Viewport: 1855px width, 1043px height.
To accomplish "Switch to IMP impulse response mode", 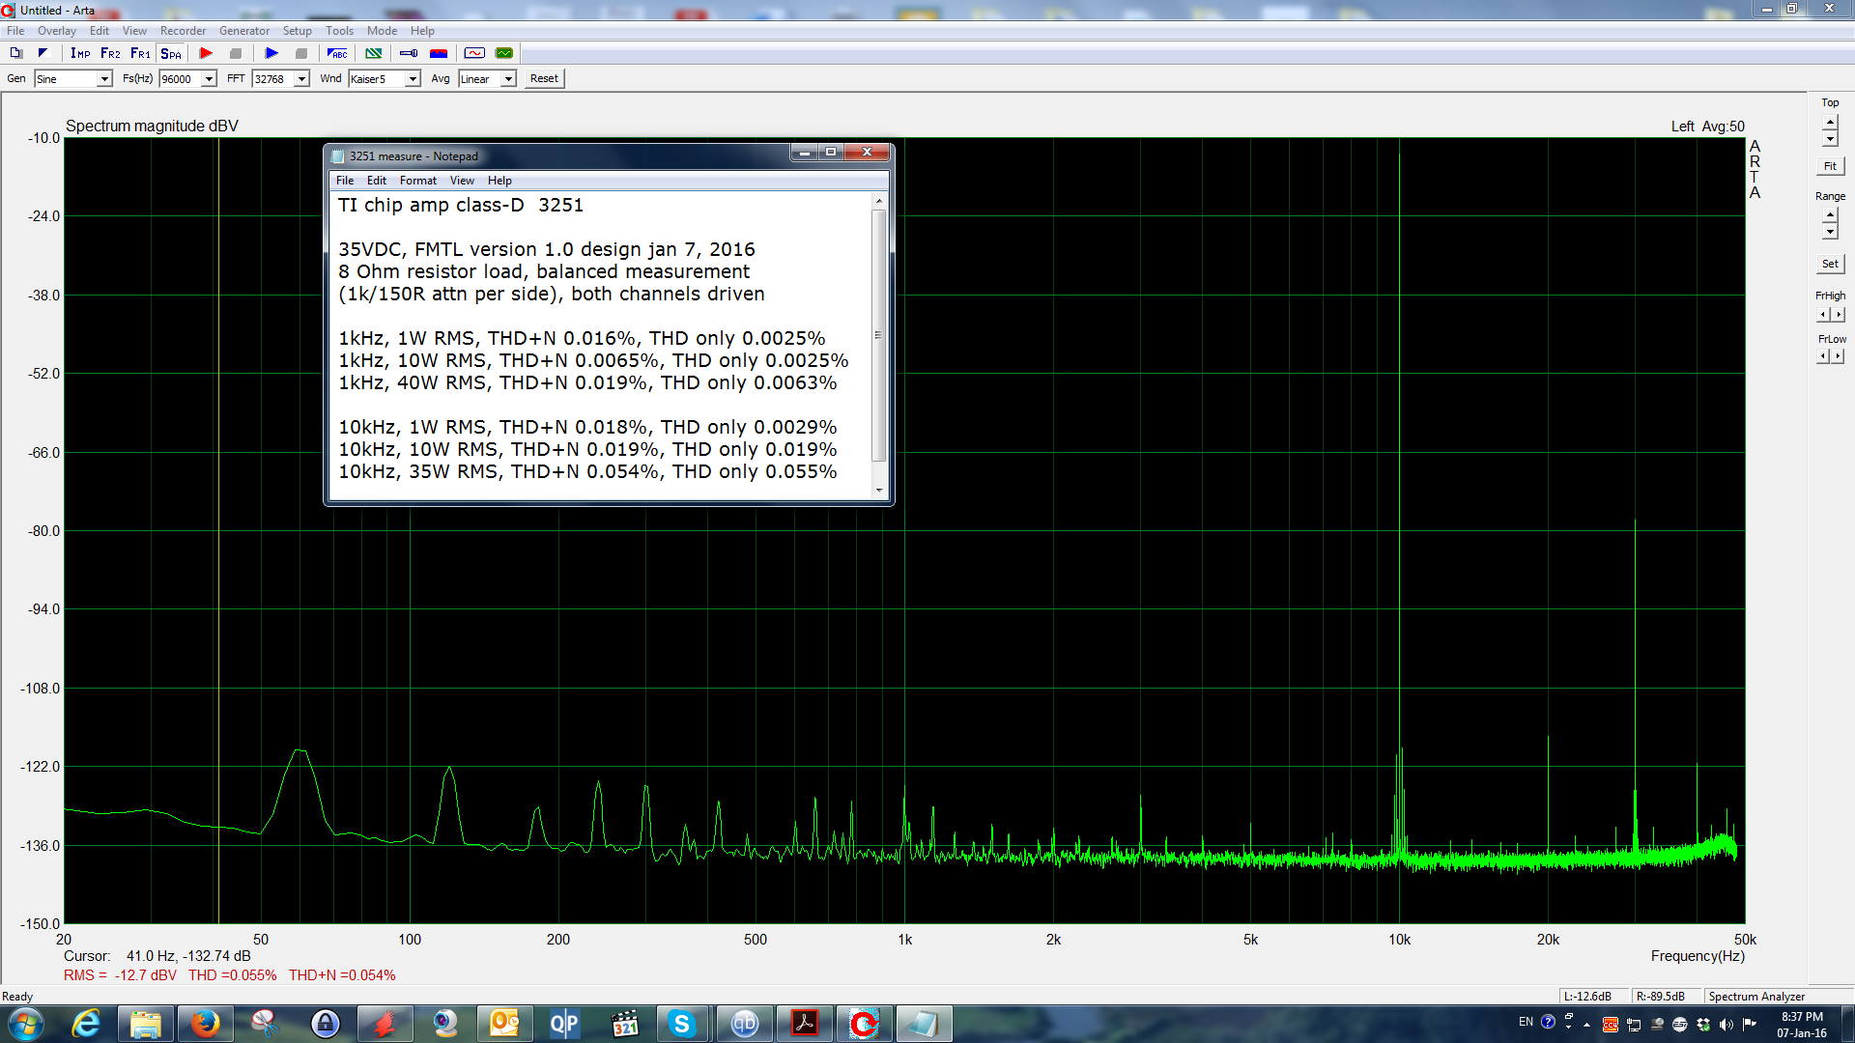I will click(80, 53).
